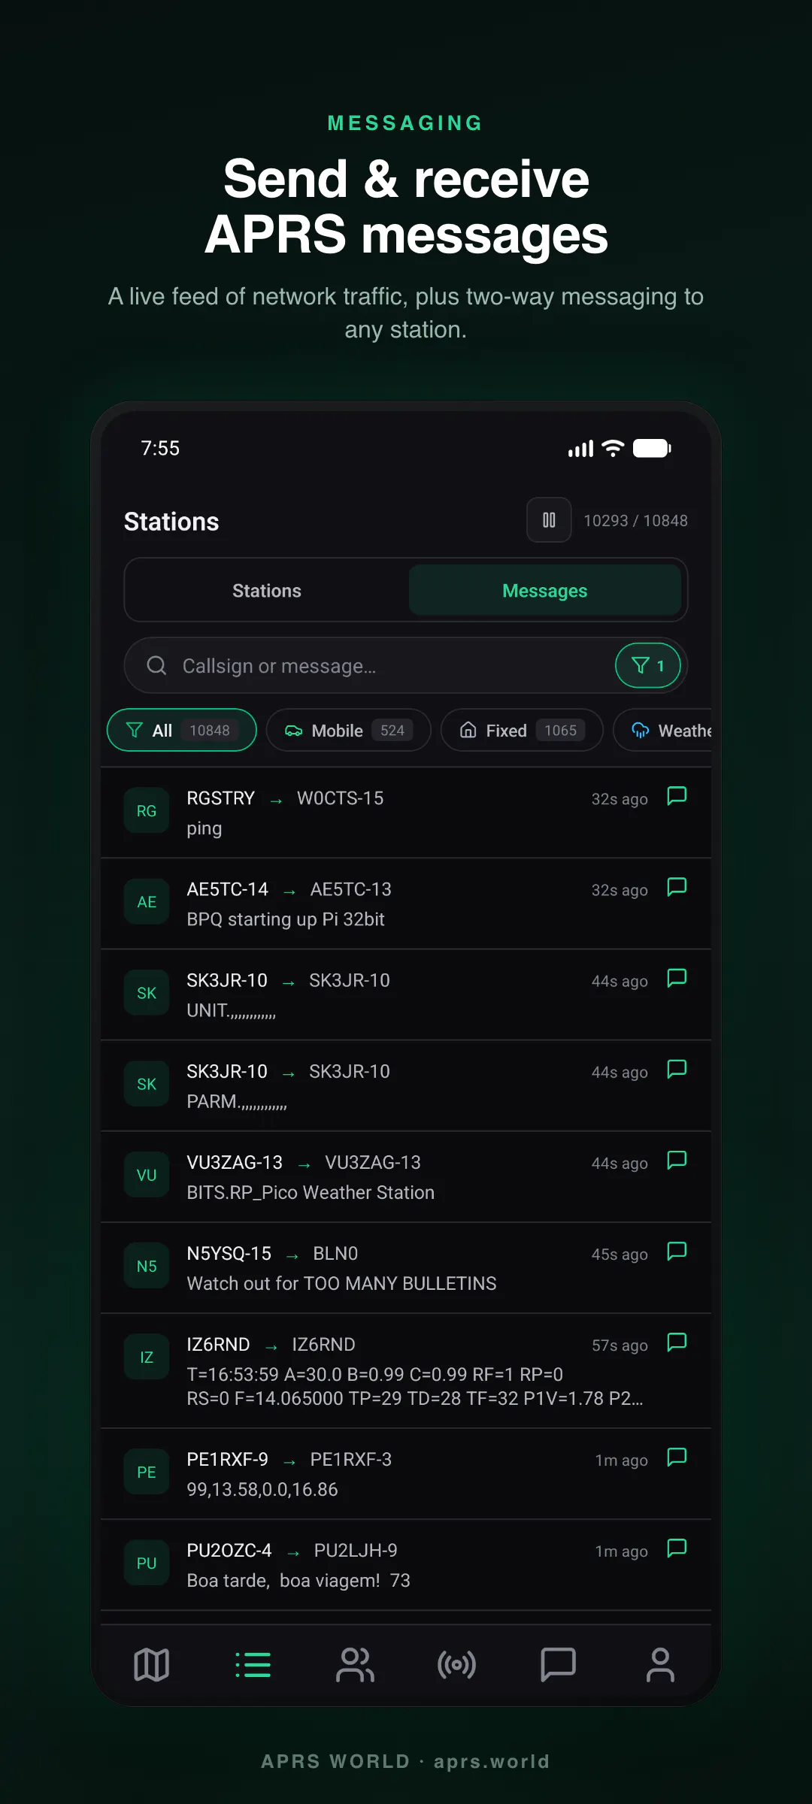This screenshot has width=812, height=1804.
Task: Open the filter button showing 1
Action: click(648, 665)
